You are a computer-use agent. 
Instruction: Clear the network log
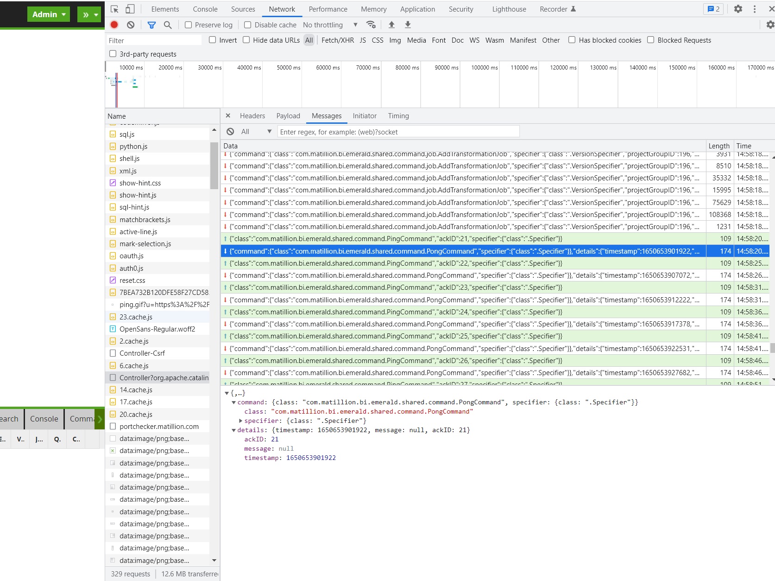point(131,25)
